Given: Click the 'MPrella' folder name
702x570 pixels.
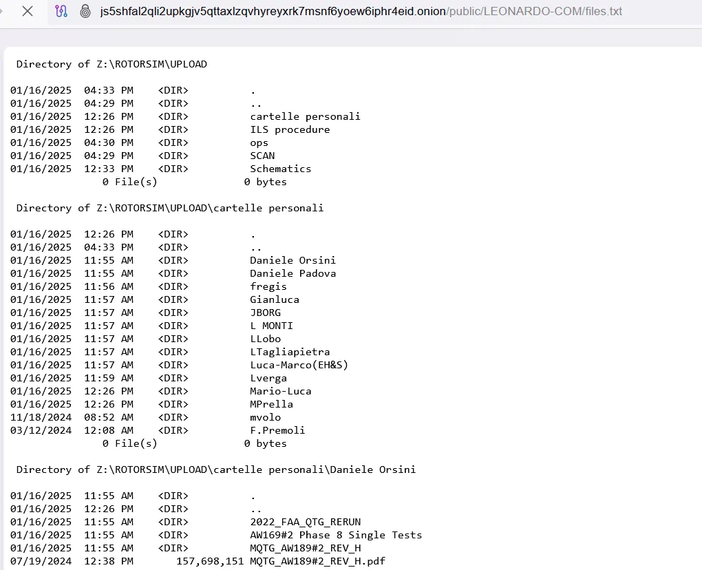Looking at the screenshot, I should pyautogui.click(x=271, y=404).
